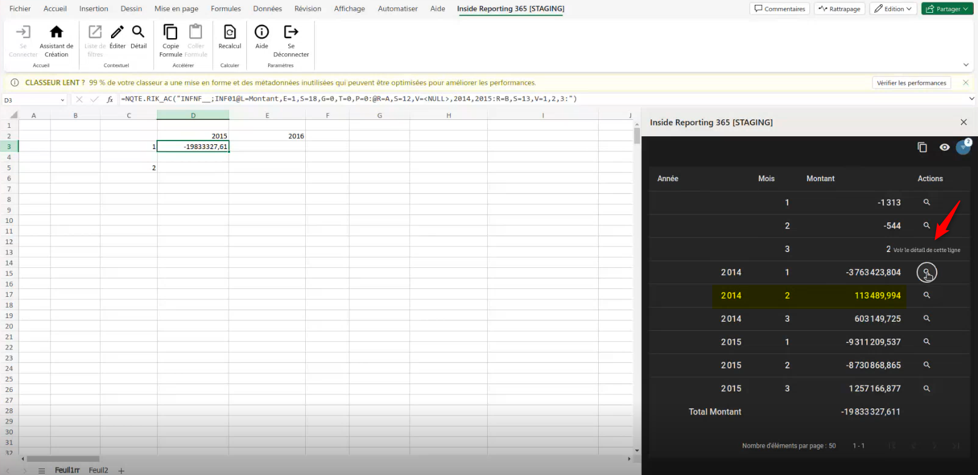Open the Name Box dropdown

pos(62,100)
